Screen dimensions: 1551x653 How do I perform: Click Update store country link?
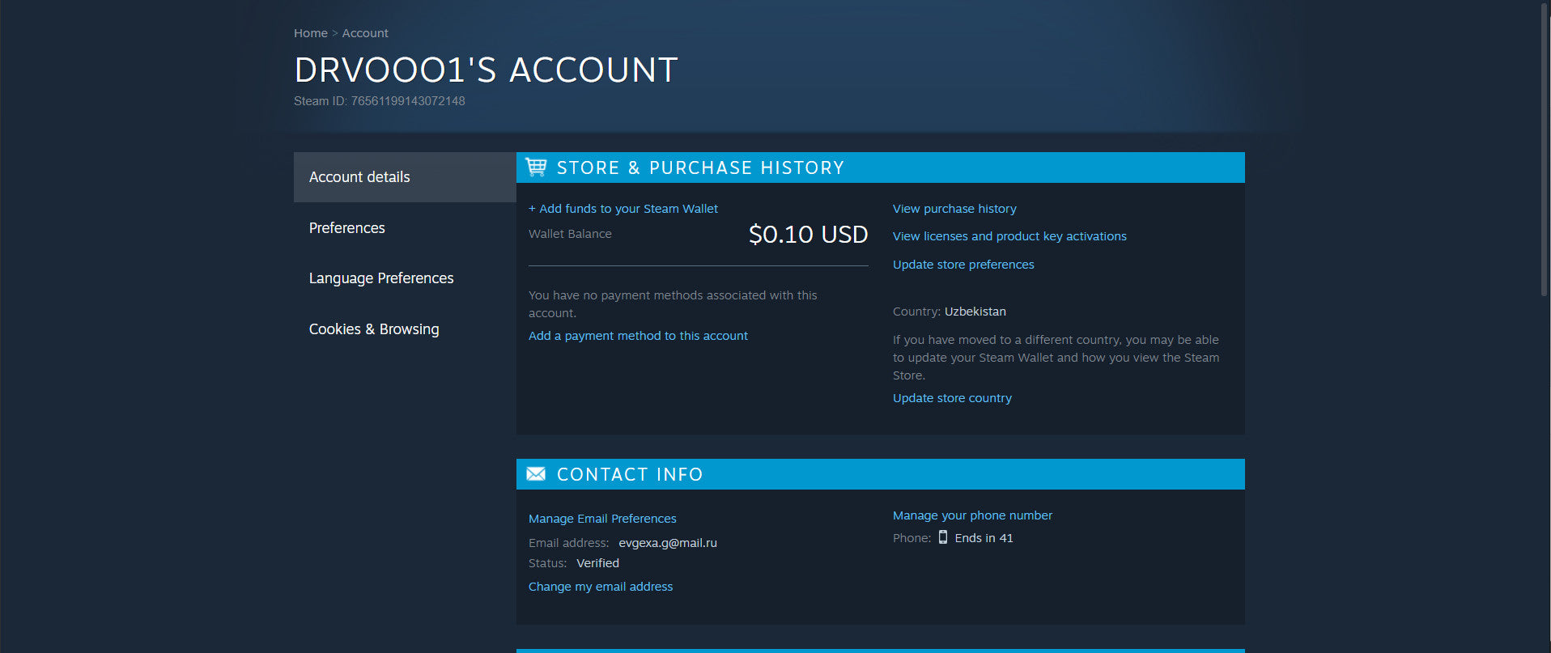coord(952,398)
